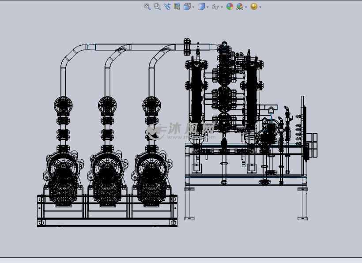
Task: Open Edit Appearance color ball
Action: (230, 7)
